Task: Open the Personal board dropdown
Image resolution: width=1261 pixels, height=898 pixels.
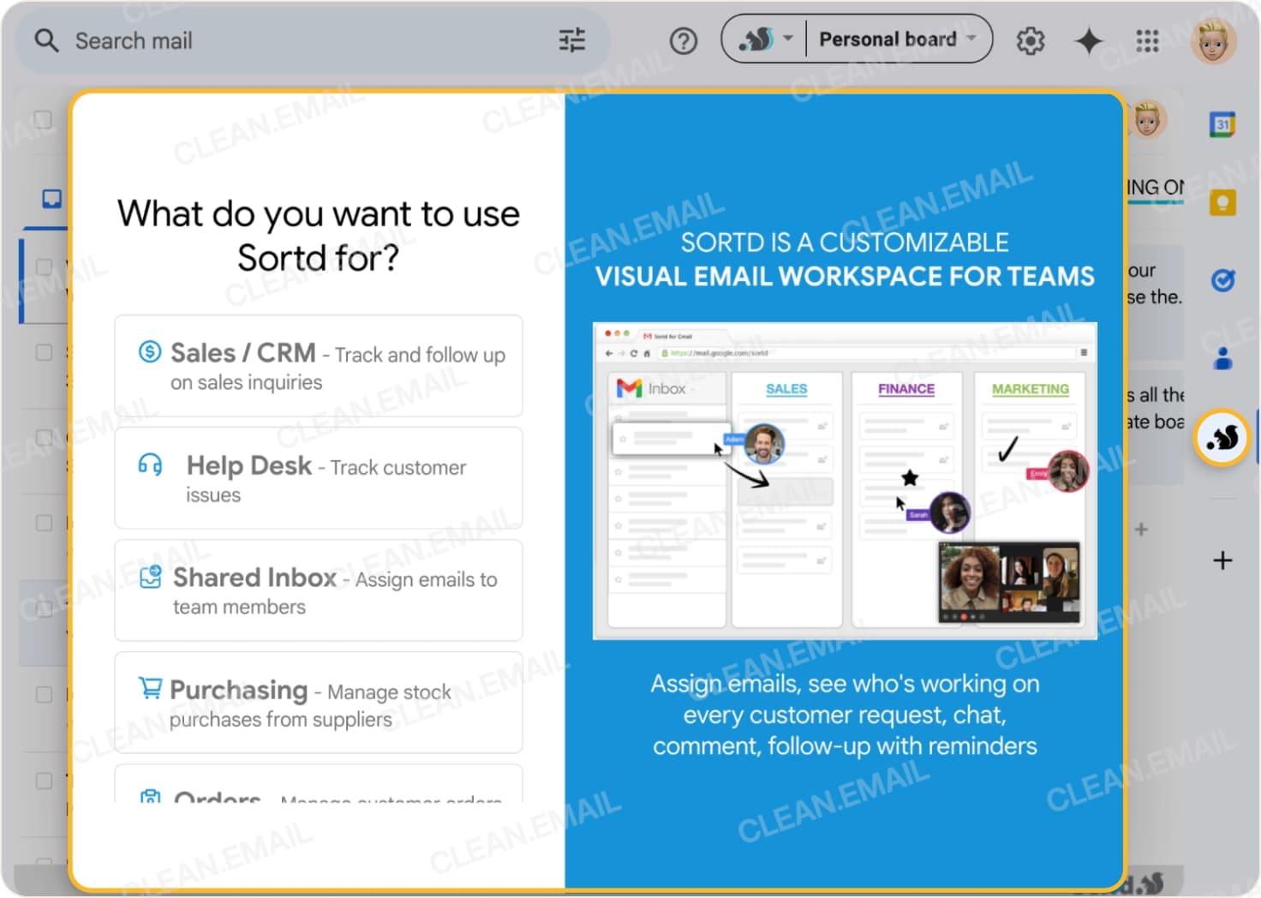Action: (x=893, y=39)
